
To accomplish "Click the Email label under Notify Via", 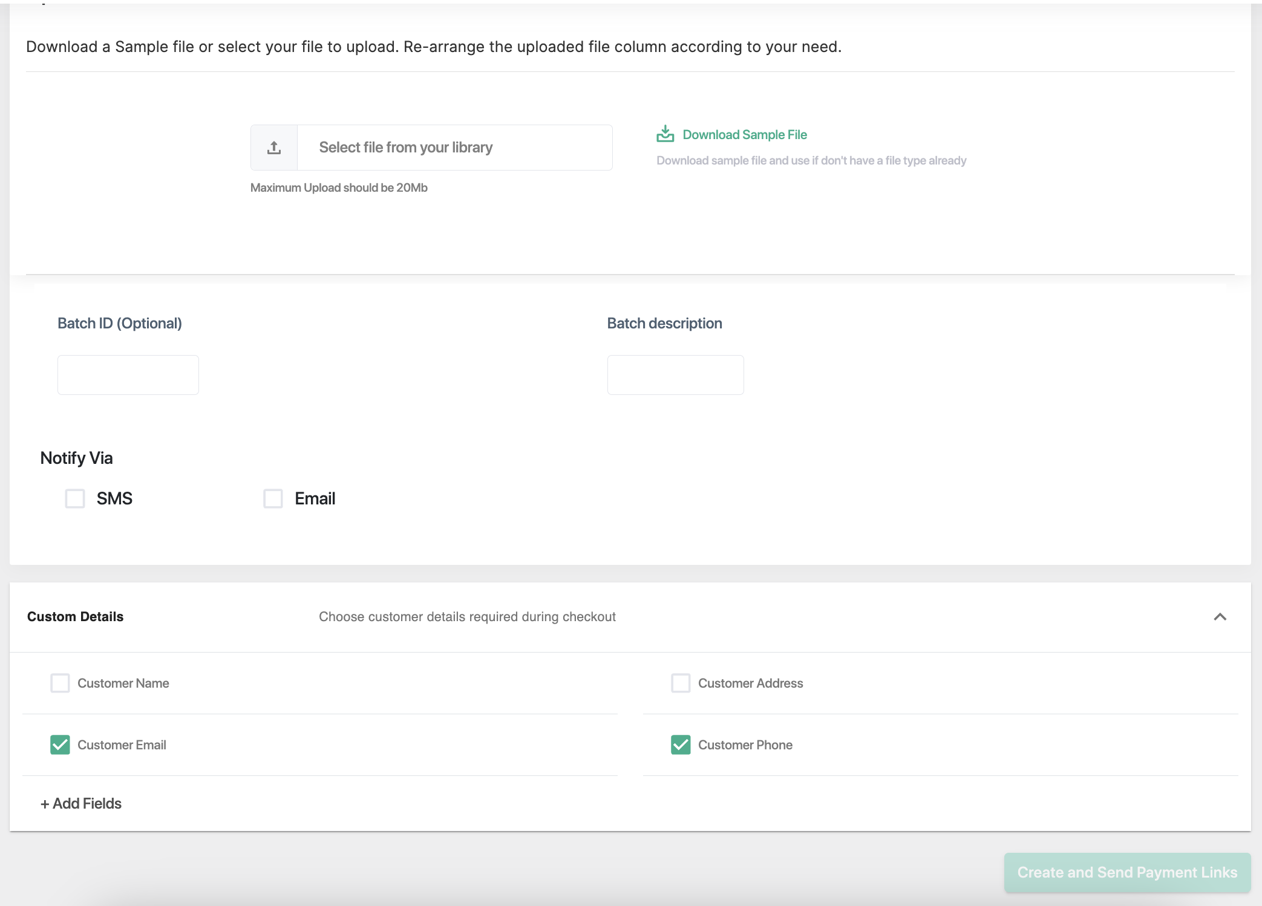I will coord(315,499).
